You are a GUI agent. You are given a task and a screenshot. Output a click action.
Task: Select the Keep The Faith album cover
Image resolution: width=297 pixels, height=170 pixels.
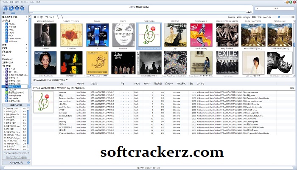pos(227,35)
